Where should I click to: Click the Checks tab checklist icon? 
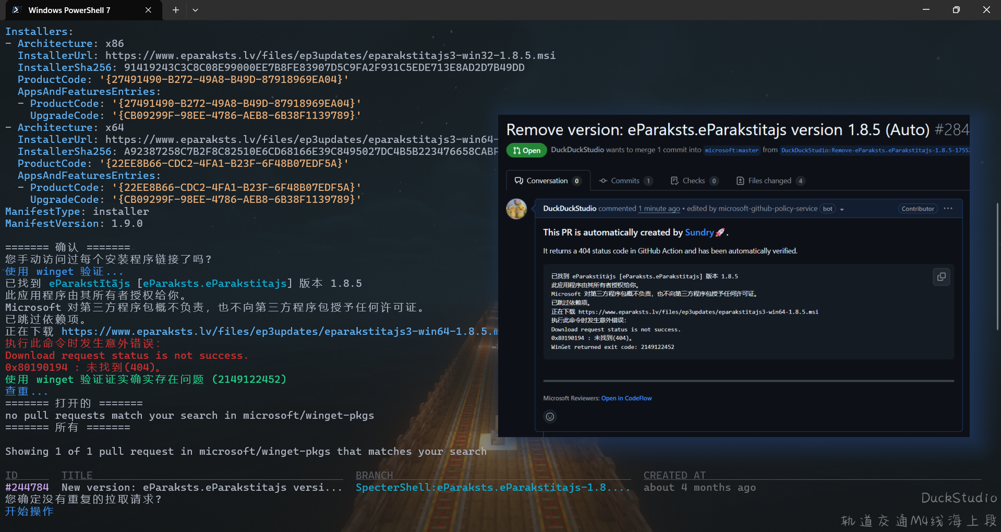click(x=674, y=180)
